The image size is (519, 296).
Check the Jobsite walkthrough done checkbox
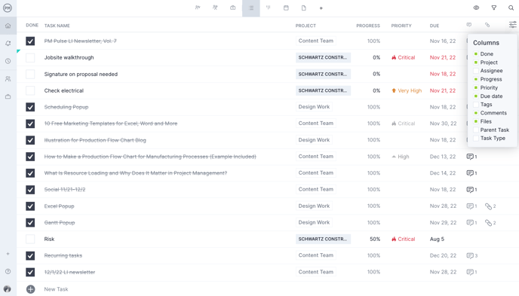(30, 57)
